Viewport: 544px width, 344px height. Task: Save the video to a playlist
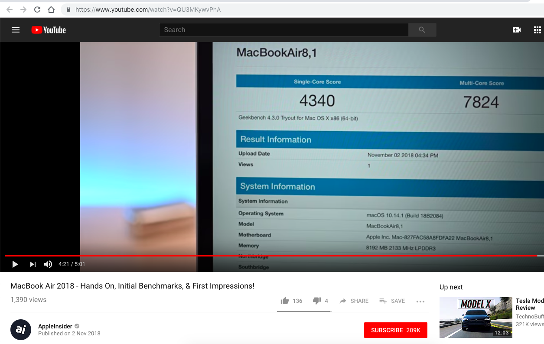point(392,301)
